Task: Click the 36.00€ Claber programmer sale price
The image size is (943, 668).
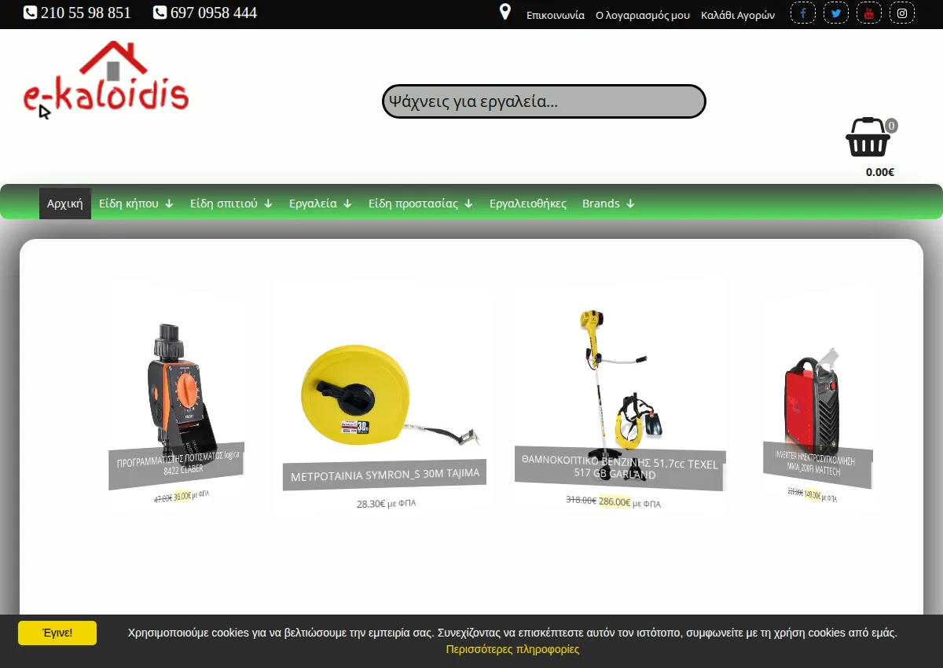Action: 182,496
